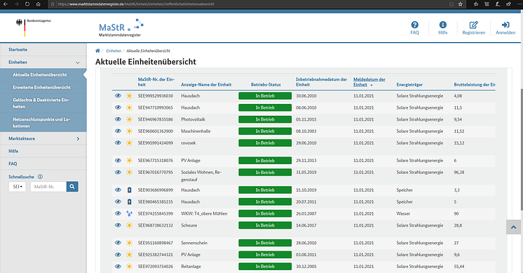Open FAQ in sidebar menu
The height and width of the screenshot is (273, 523).
coord(13,164)
